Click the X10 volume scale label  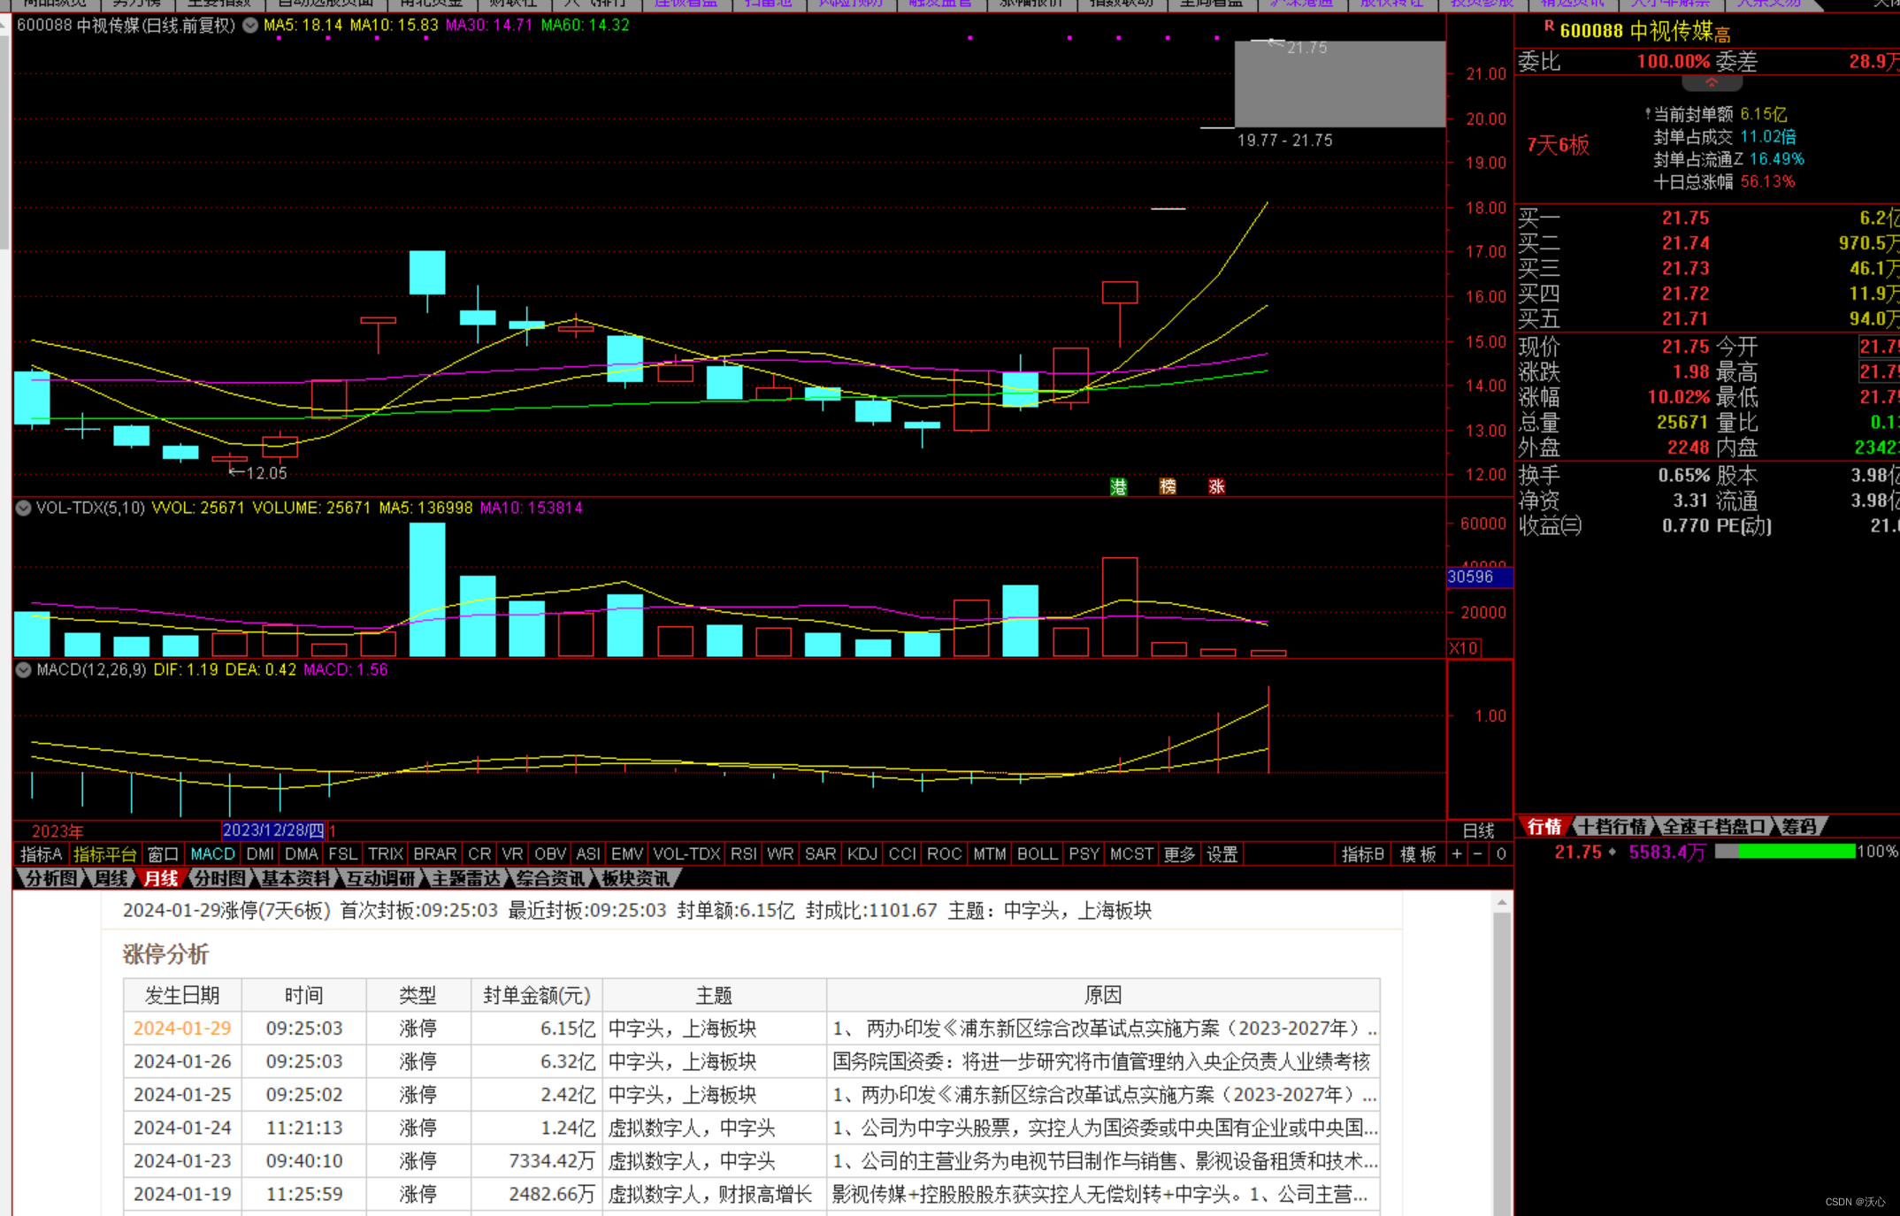point(1464,648)
